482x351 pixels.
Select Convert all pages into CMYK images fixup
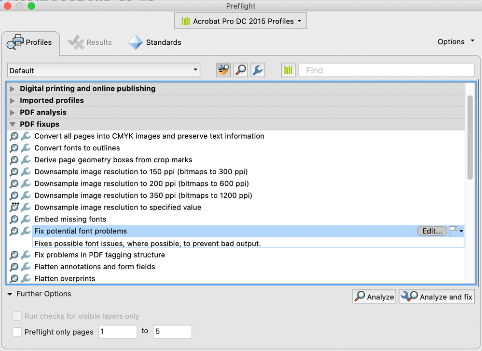click(x=150, y=136)
